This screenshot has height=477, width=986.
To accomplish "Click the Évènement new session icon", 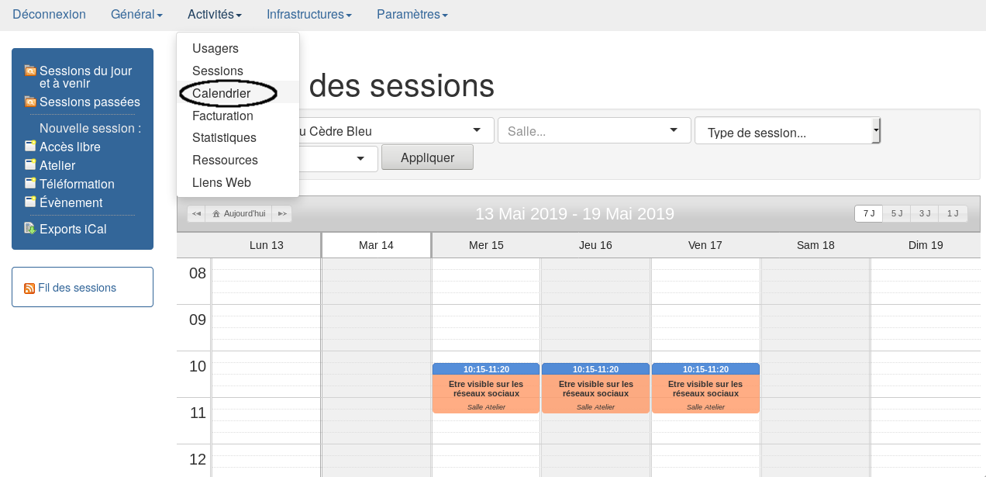I will click(x=30, y=202).
